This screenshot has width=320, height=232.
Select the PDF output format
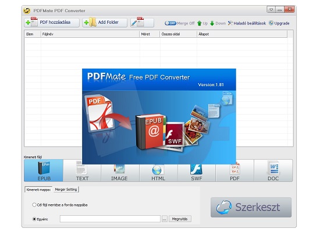234,171
